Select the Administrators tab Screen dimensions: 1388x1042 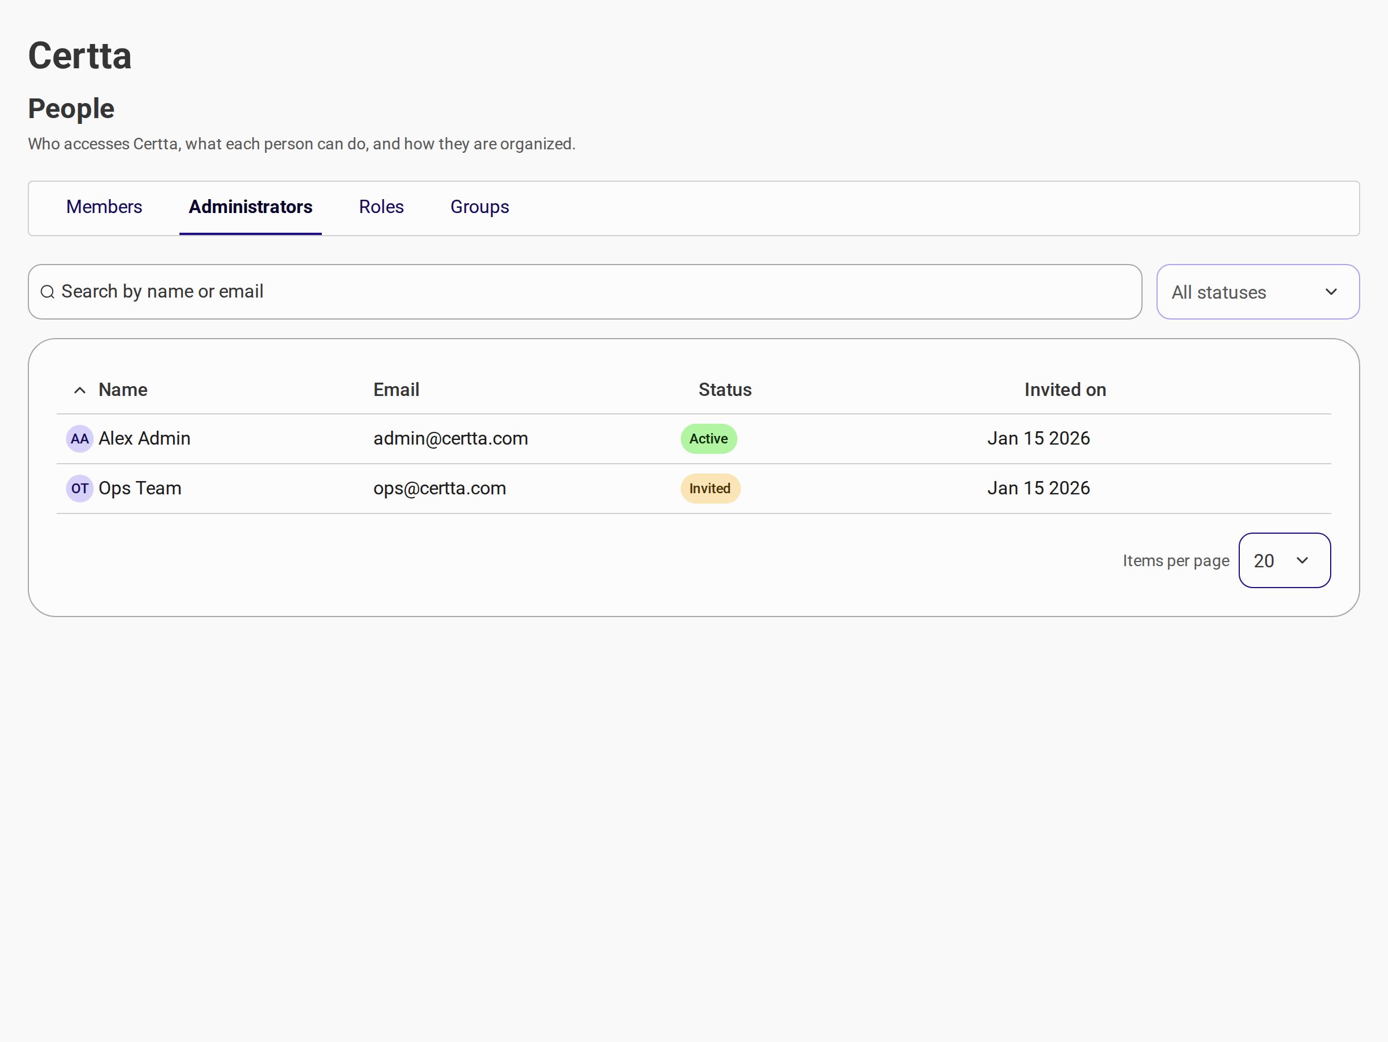(x=251, y=207)
